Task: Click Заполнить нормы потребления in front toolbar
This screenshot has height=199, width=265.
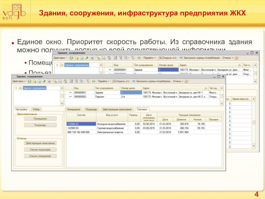Action: [x=152, y=81]
